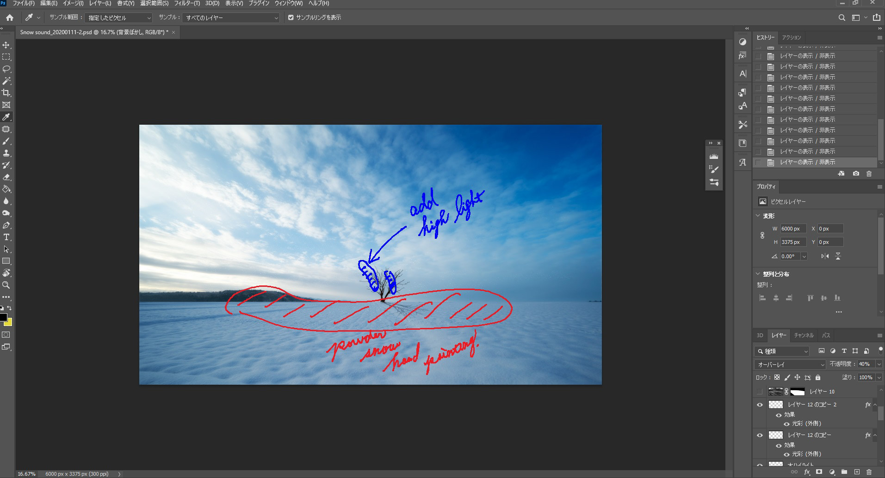Select the Clone Stamp tool
Viewport: 885px width, 478px height.
(6, 153)
